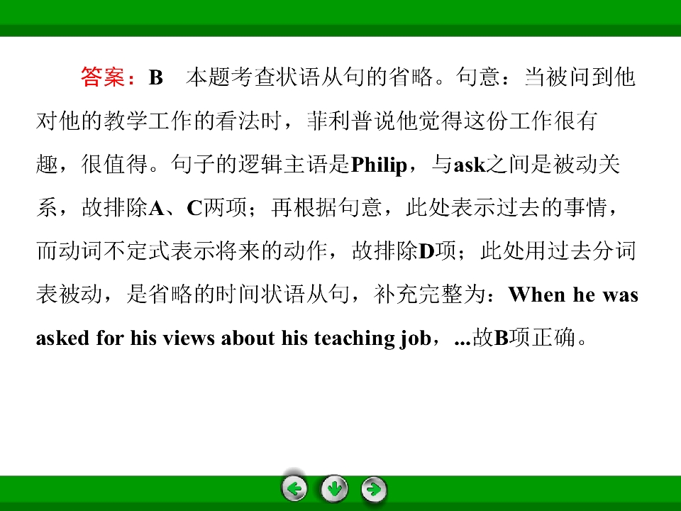Click the red 答案 label
The image size is (681, 511).
pos(102,77)
